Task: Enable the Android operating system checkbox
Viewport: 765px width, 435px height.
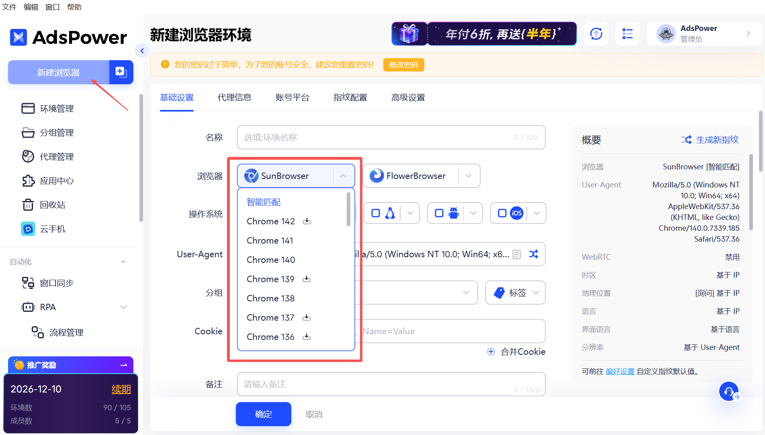Action: [439, 213]
